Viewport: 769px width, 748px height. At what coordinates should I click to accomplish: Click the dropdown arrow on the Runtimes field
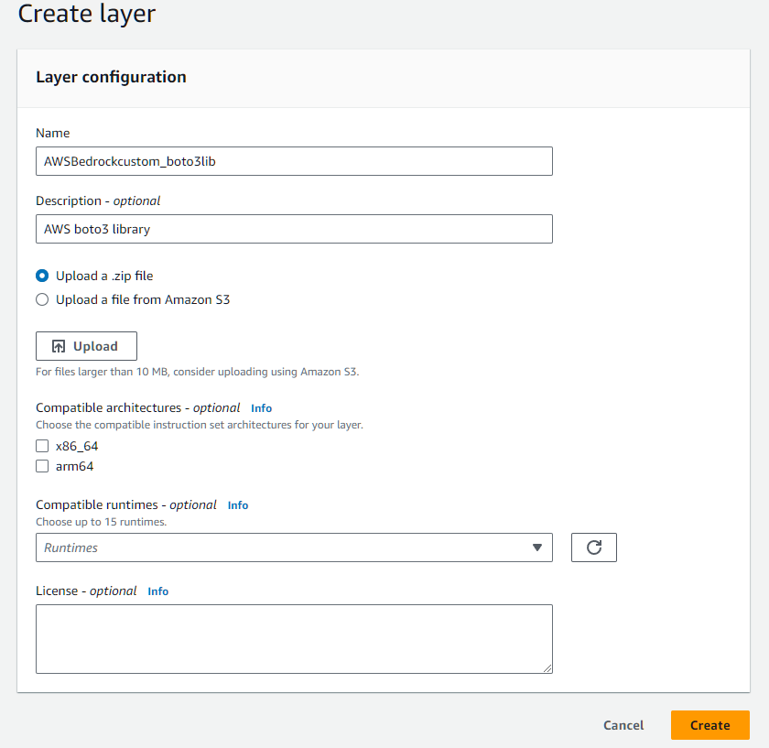pos(536,547)
